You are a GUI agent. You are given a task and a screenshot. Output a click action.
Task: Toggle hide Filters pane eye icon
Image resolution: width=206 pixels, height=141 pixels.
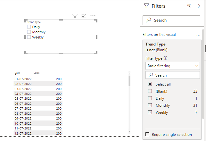[189, 6]
